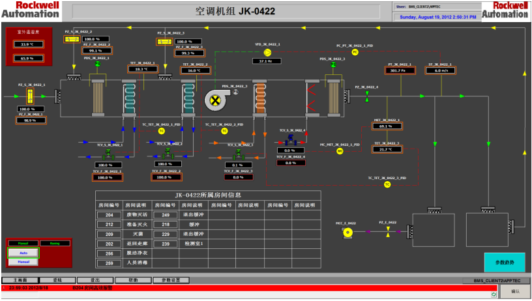Viewport: 532px width, 301px height.
Task: Click the PZ_S_JK_0422_2 damper symbol
Action: (71, 39)
